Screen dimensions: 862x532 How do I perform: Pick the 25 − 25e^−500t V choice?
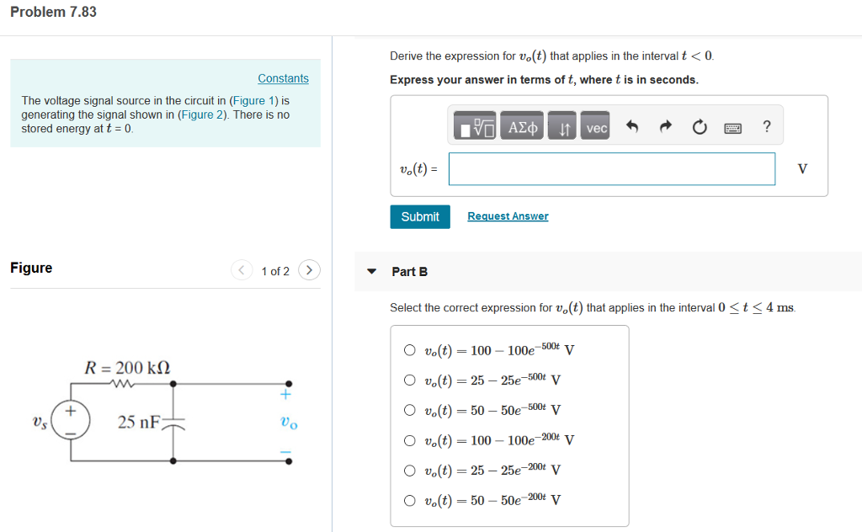click(x=410, y=380)
